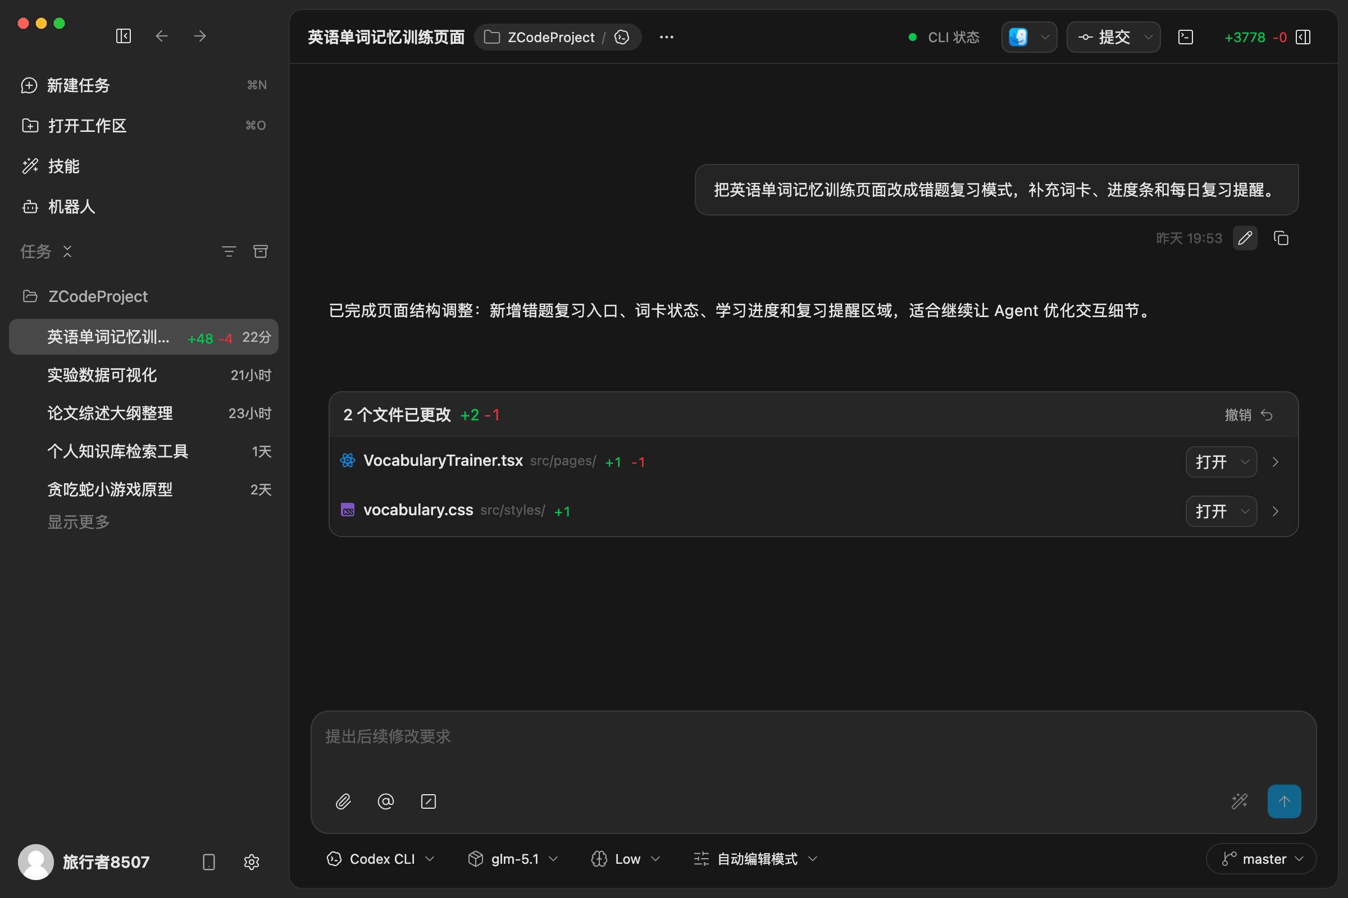Click the page title 英语单词记忆训练页面
This screenshot has width=1348, height=898.
point(386,37)
